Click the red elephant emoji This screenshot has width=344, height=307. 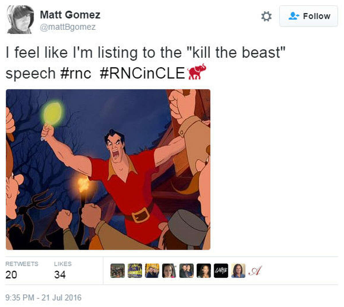click(x=197, y=72)
